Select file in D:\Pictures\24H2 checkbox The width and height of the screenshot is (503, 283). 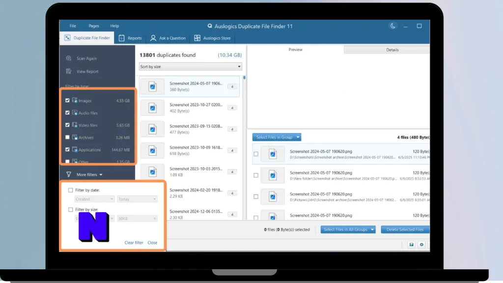tap(255, 197)
